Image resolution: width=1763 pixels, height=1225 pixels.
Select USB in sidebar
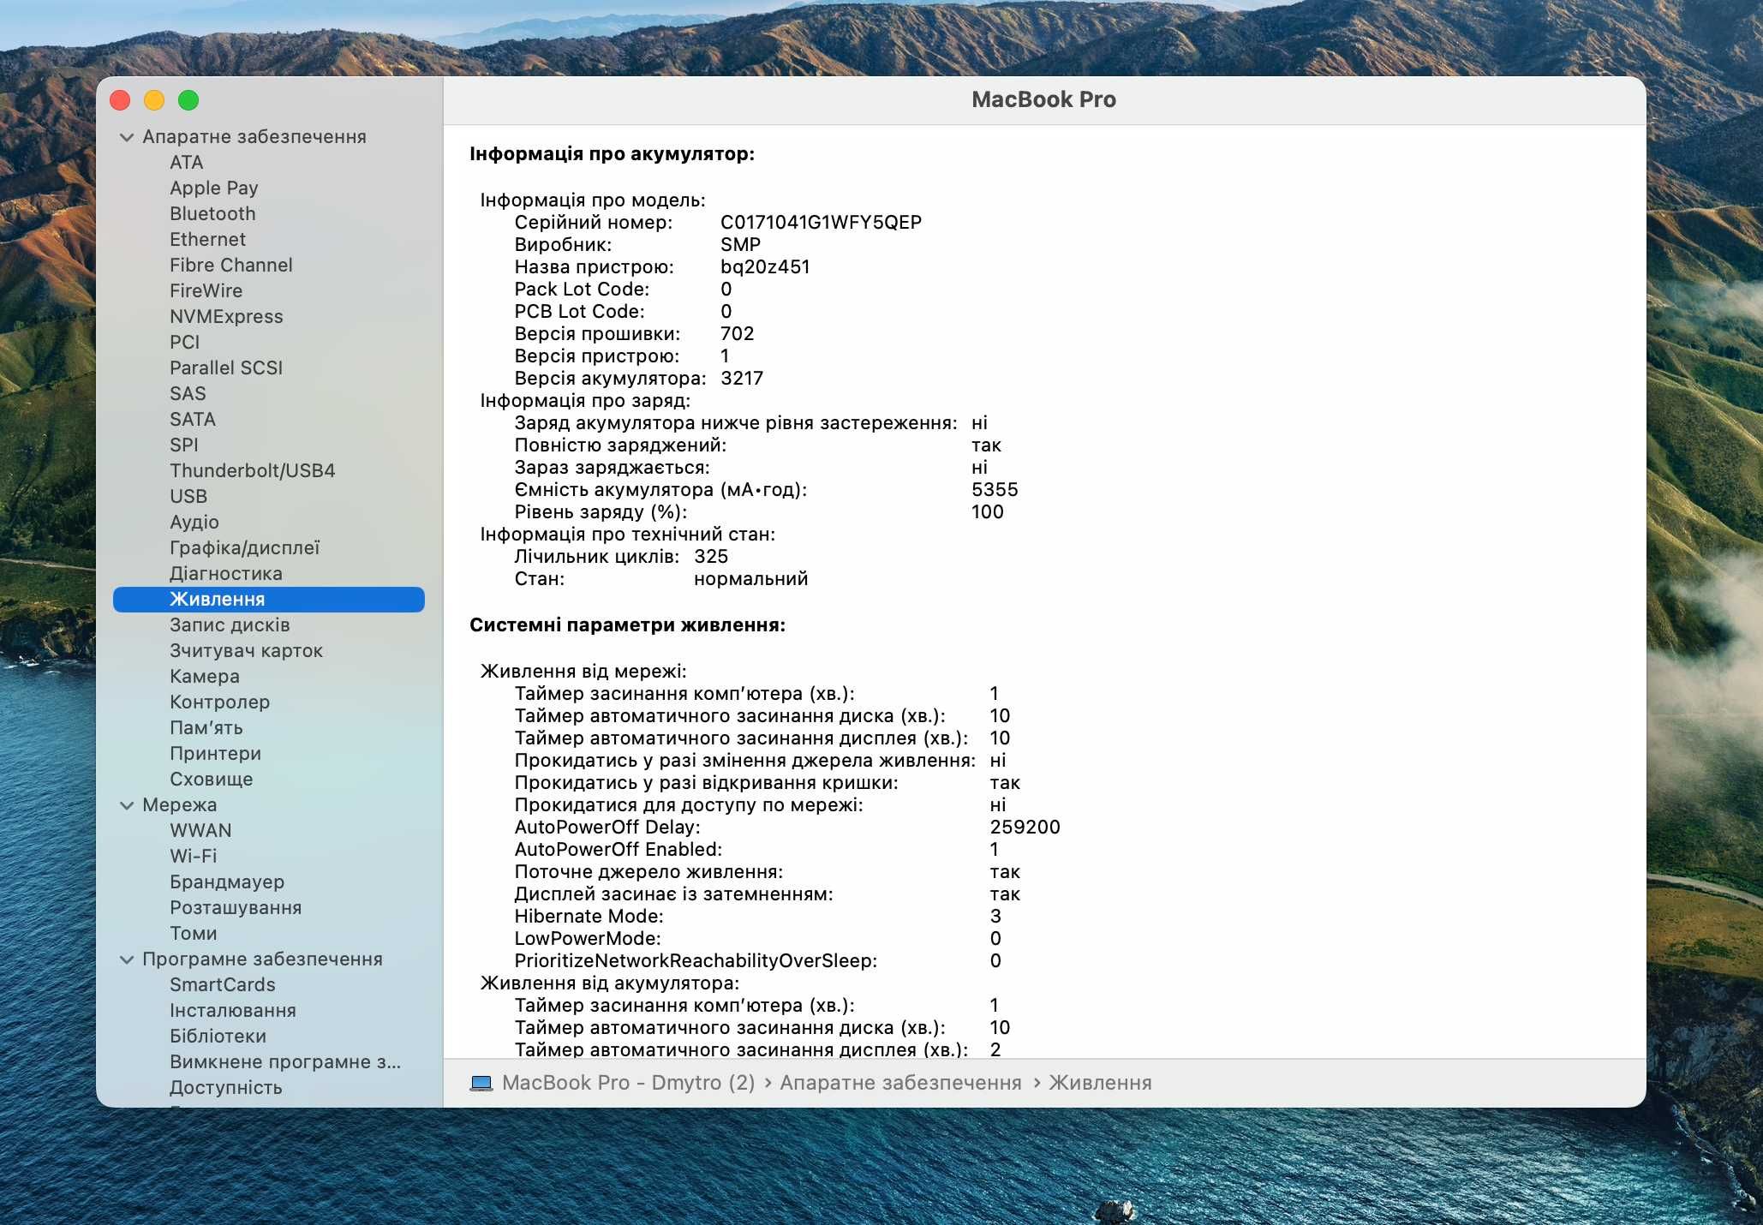point(188,497)
